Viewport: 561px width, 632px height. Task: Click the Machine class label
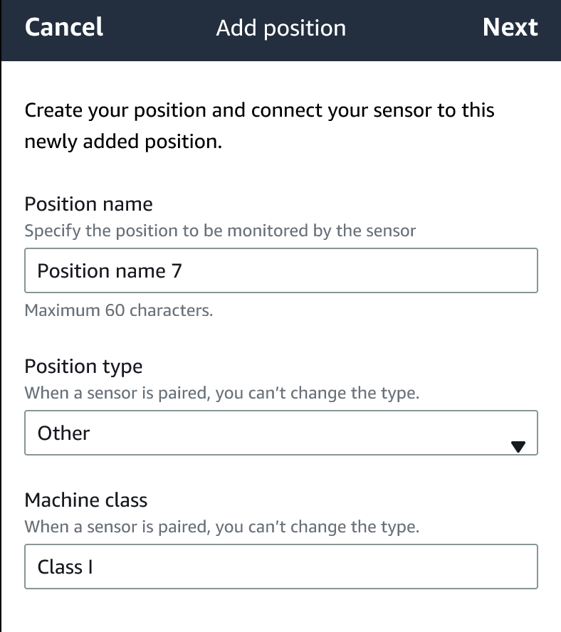[86, 500]
